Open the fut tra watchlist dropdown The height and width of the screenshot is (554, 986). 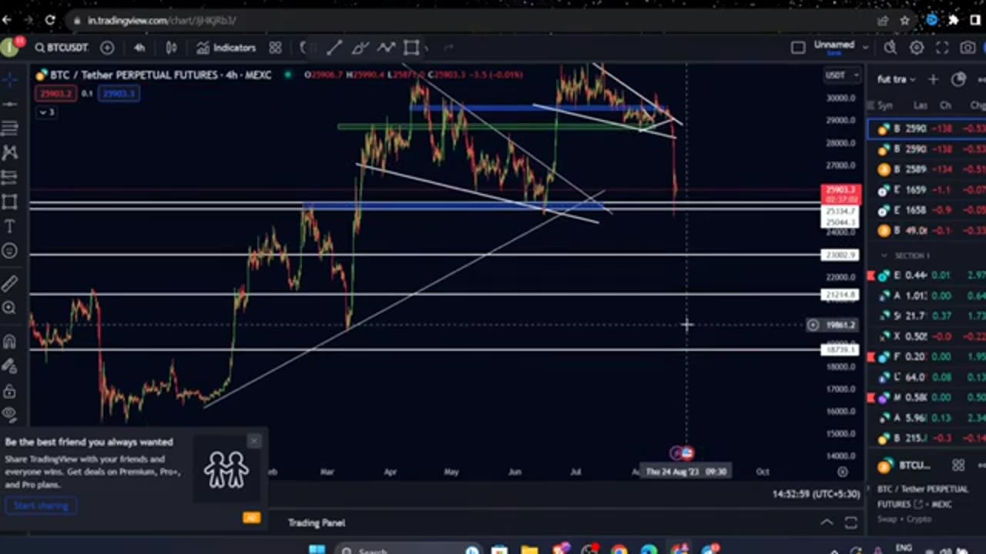[897, 79]
